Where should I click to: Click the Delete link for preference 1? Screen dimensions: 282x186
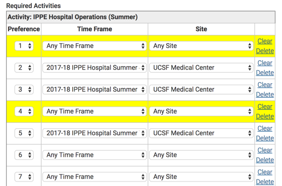coord(265,51)
